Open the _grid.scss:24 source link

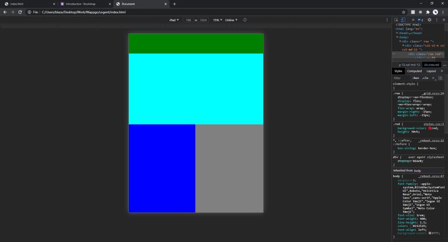pos(433,93)
